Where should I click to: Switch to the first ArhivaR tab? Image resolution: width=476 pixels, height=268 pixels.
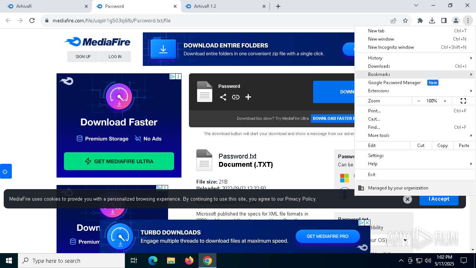point(47,6)
